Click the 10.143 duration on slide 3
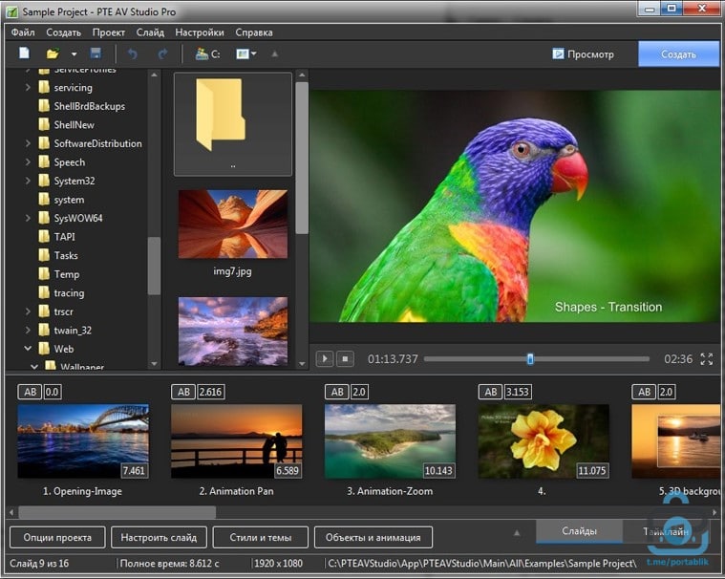Image resolution: width=725 pixels, height=579 pixels. click(438, 471)
